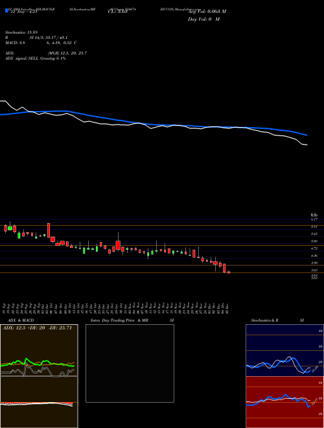Click the ADX chart with green line
Image resolution: width=324 pixels, height=428 pixels.
(x=39, y=350)
